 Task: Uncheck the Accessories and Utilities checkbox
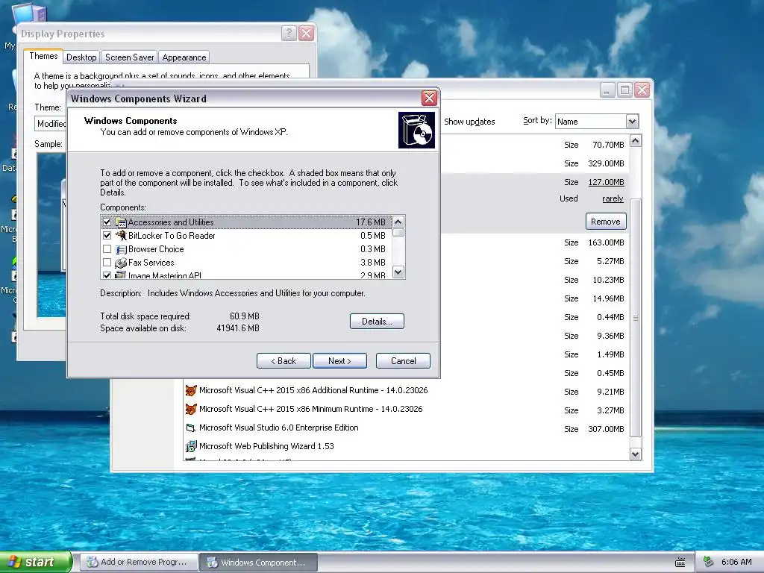click(107, 222)
